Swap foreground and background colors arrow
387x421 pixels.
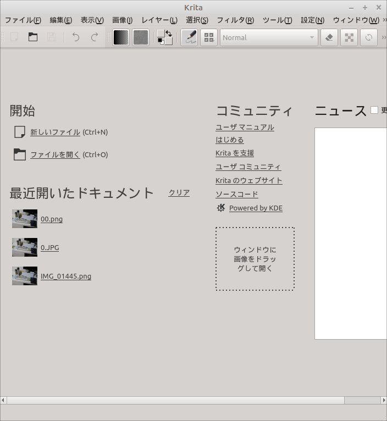pos(169,34)
